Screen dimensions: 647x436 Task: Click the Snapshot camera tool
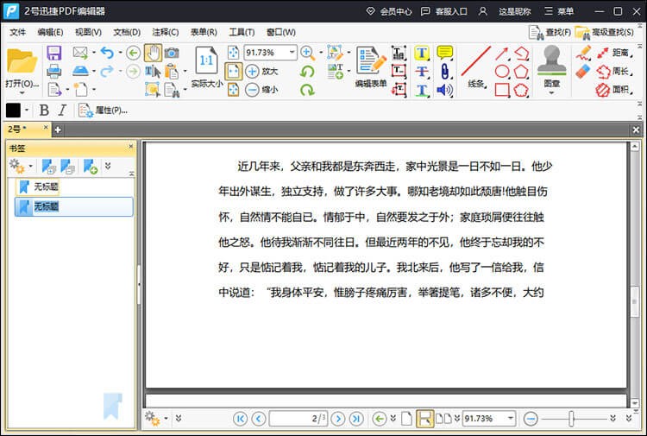[173, 53]
